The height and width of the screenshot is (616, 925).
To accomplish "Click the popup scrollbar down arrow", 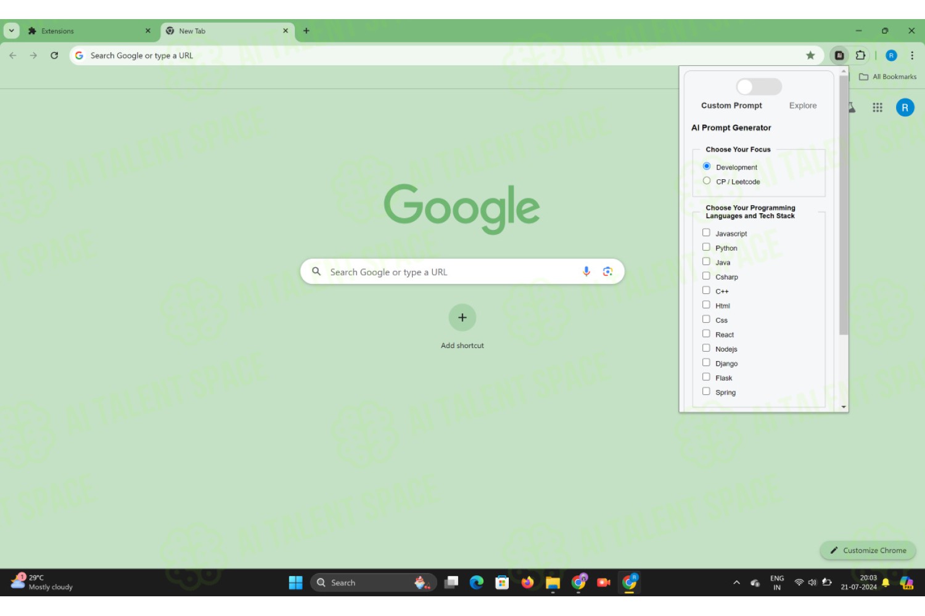I will point(844,407).
